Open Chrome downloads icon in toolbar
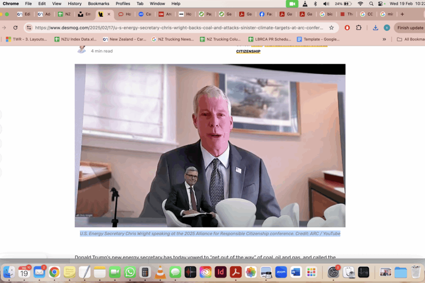The image size is (425, 283). coord(375,28)
